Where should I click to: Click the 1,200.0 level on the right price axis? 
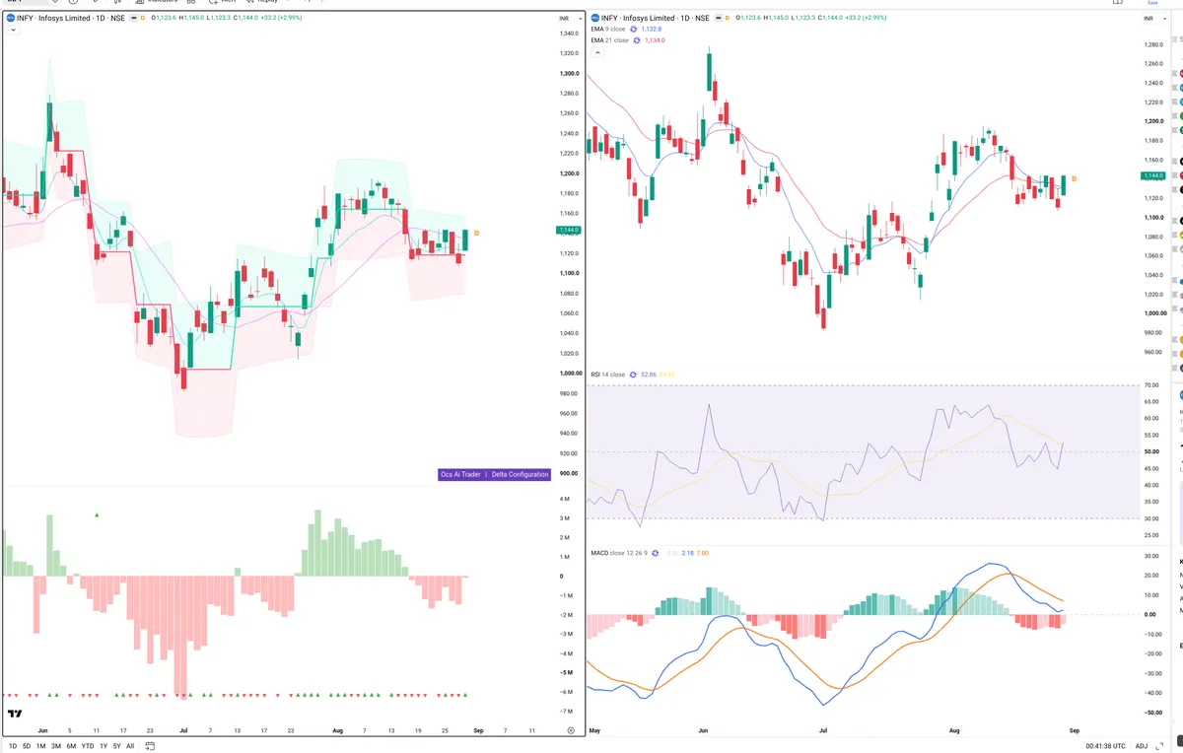tap(1153, 121)
